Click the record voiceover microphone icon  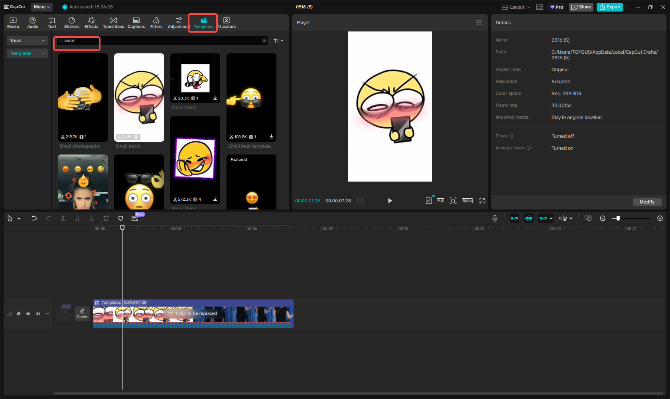[495, 218]
